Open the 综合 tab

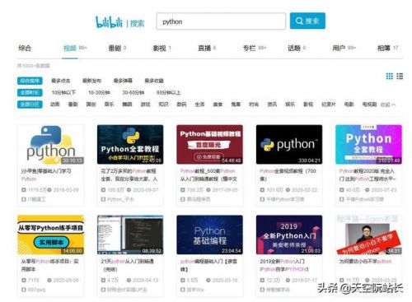(x=25, y=49)
